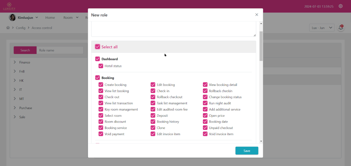Disable the Void payment checkbox

click(x=101, y=134)
